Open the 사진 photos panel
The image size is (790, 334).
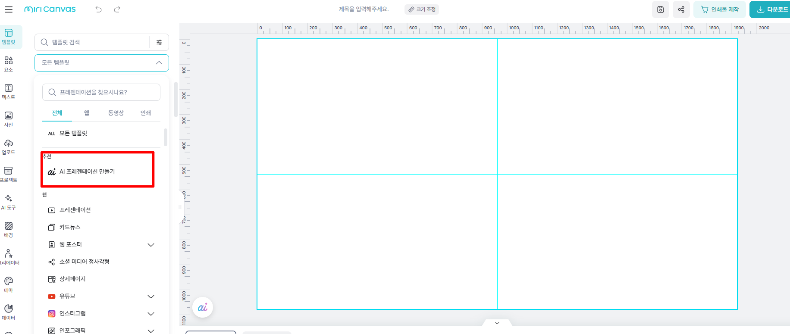(9, 119)
